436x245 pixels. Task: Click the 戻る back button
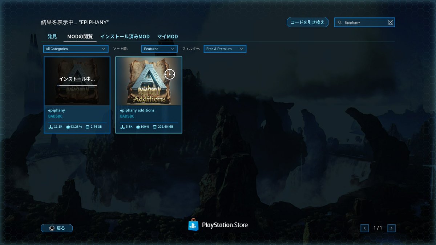coord(57,228)
